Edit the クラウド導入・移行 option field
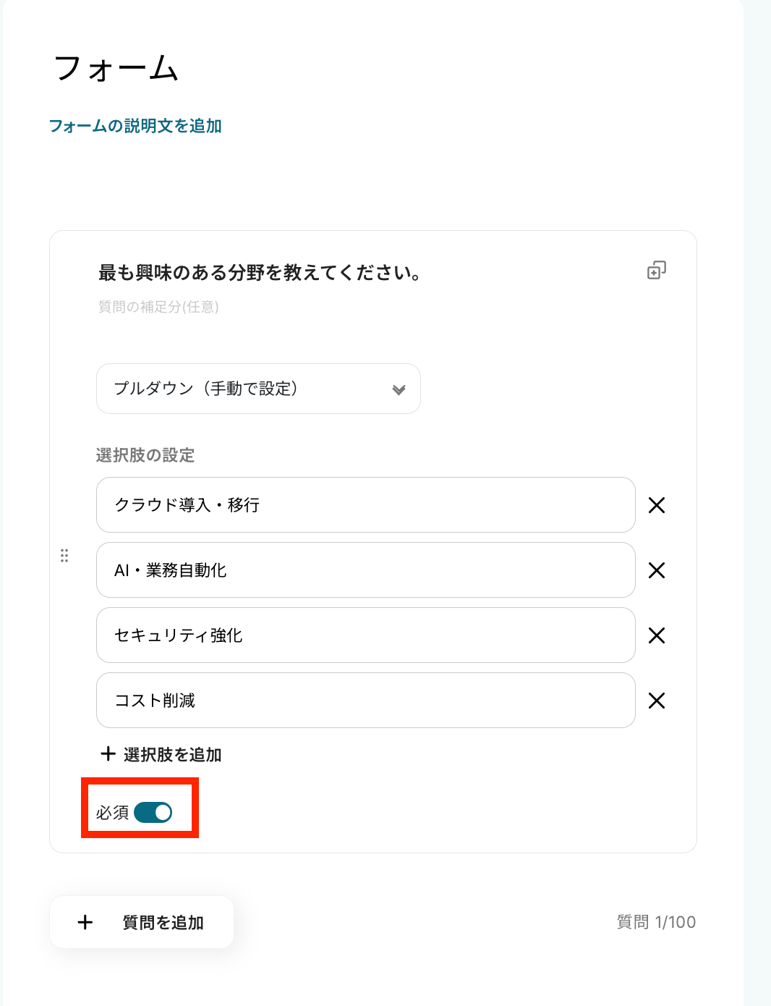771x1006 pixels. 365,505
